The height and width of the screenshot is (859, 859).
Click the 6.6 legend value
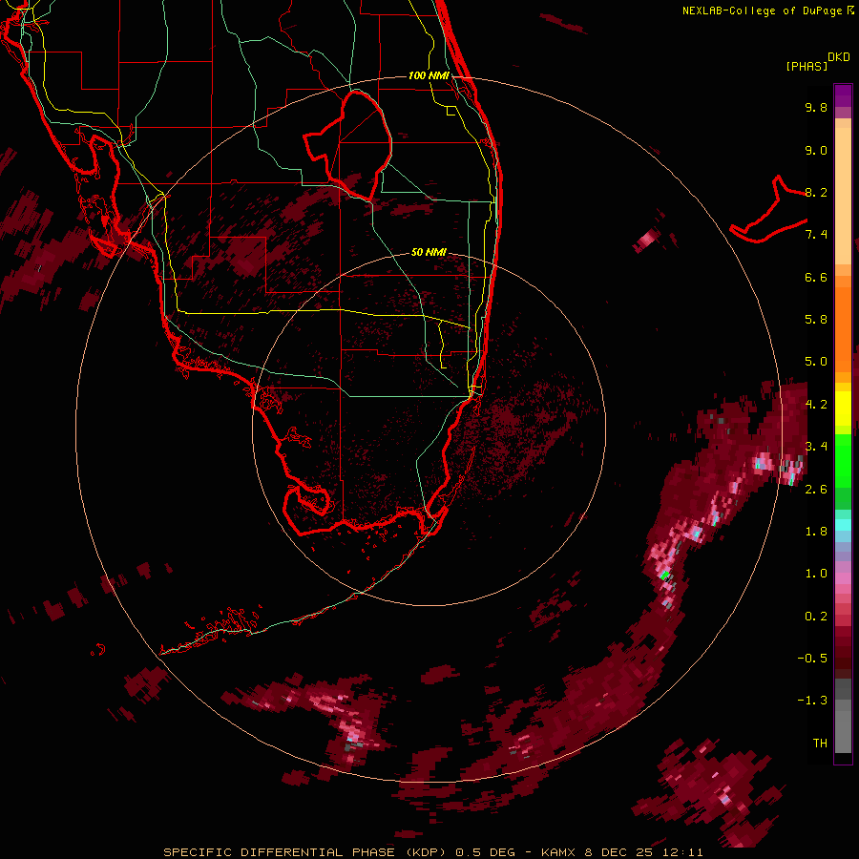point(816,277)
